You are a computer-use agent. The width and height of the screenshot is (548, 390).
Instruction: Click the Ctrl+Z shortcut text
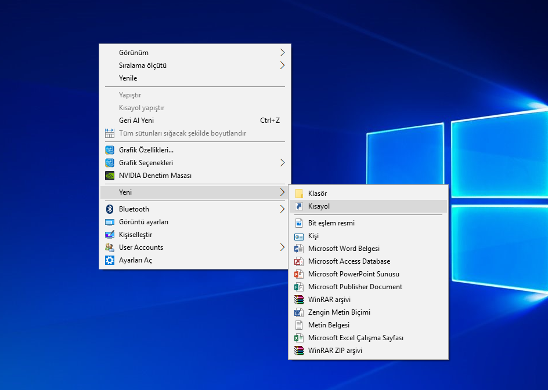[x=270, y=121]
